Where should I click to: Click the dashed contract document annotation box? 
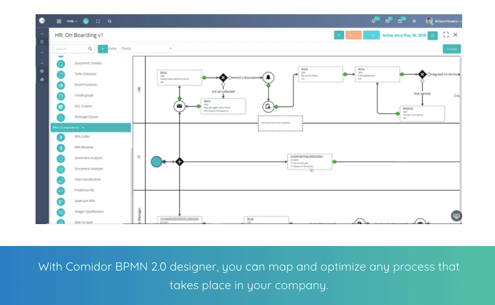coord(281,123)
